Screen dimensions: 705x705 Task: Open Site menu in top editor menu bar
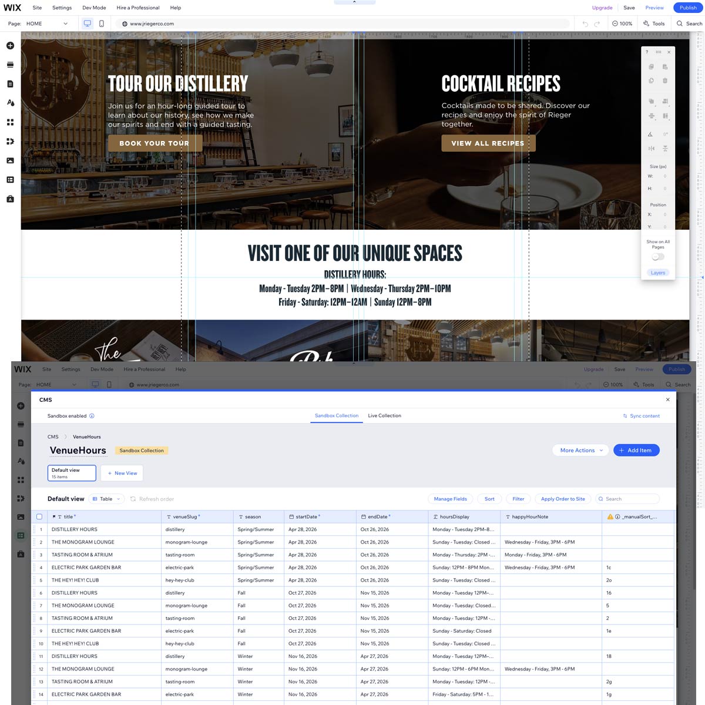(x=37, y=8)
